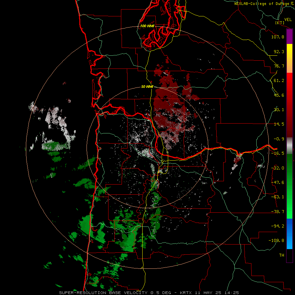Viewport: 295px width, 295px height.
Task: Click the "NEXLAB-College of DuPage" credit text
Action: click(262, 4)
